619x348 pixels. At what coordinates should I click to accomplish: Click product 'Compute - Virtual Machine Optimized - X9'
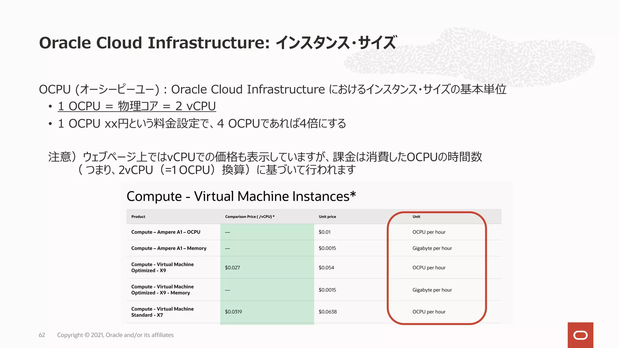(162, 267)
